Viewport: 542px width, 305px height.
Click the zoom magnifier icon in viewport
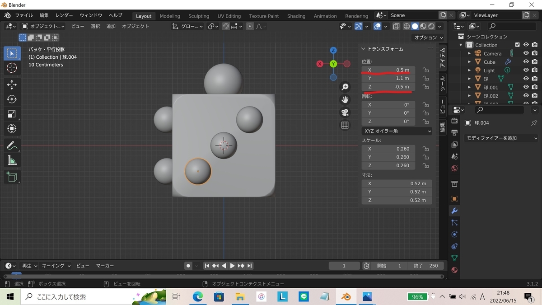(x=345, y=87)
